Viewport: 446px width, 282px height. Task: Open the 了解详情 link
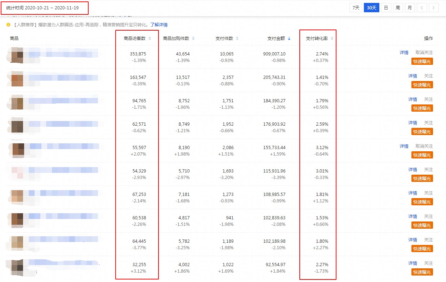[159, 25]
